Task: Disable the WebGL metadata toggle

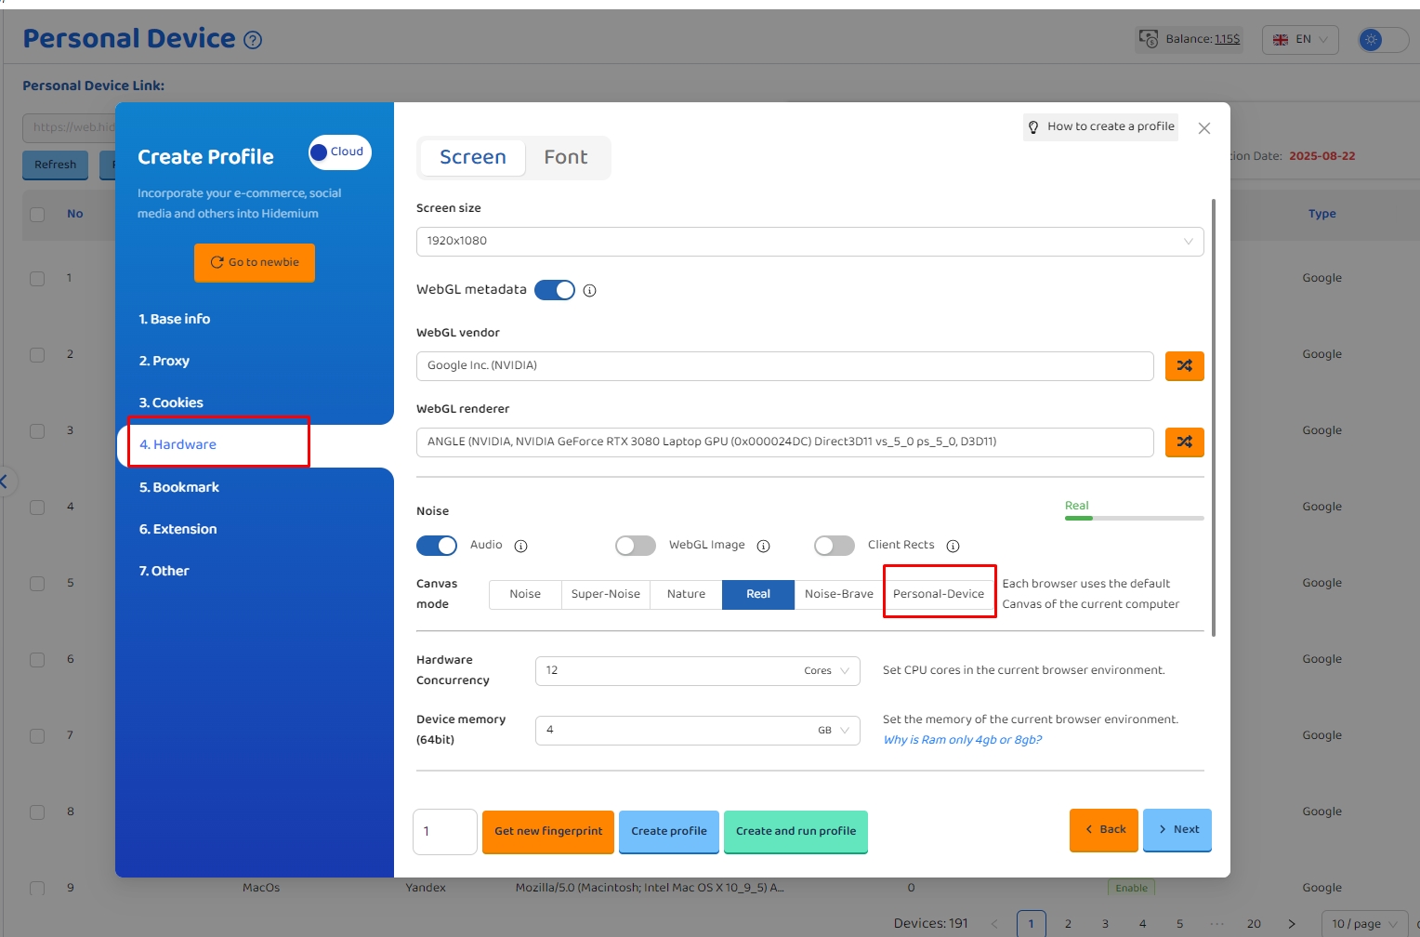Action: (555, 290)
